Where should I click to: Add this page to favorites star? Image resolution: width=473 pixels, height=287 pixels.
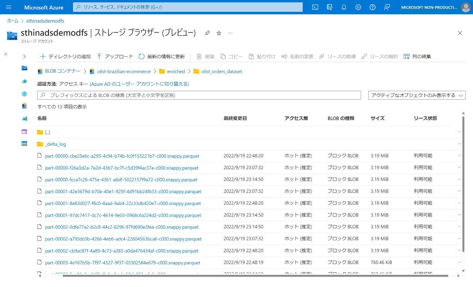coord(219,33)
